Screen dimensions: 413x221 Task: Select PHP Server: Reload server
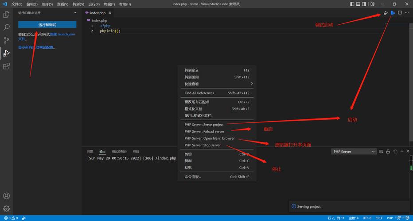click(217, 131)
